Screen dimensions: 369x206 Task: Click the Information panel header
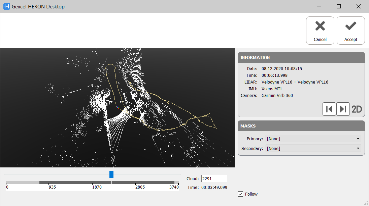point(301,57)
